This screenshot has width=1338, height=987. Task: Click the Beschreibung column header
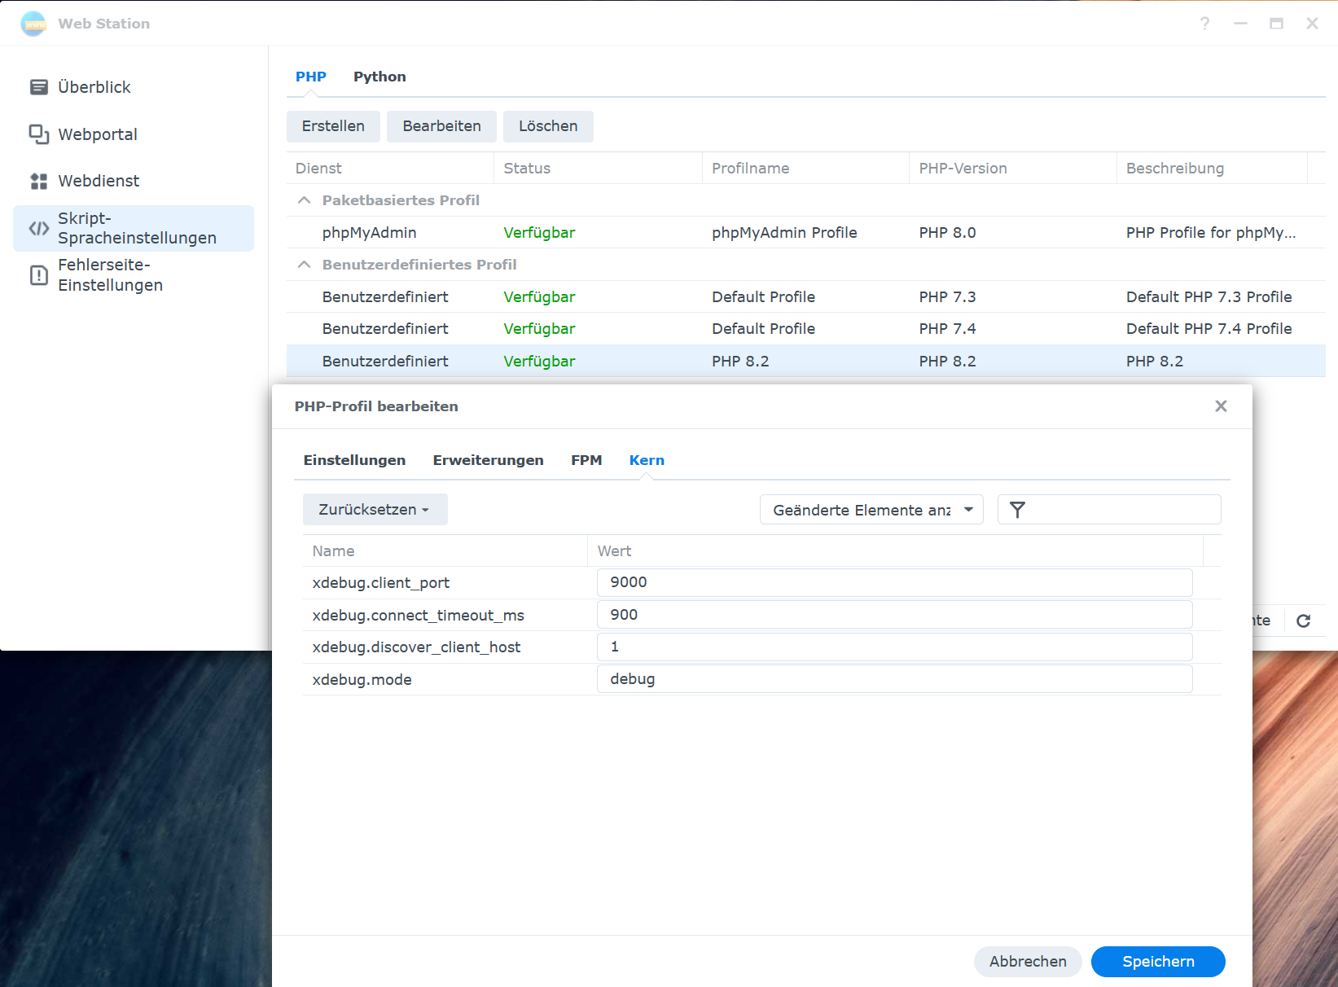(x=1212, y=169)
